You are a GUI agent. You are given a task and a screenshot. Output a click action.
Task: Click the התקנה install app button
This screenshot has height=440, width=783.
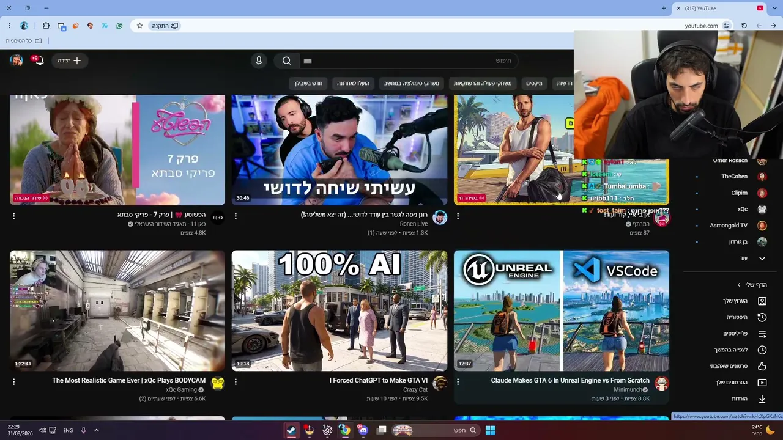point(165,26)
